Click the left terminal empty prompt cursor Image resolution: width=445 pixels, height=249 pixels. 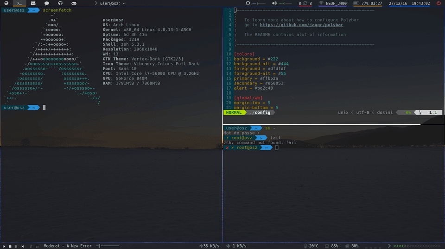coord(44,108)
